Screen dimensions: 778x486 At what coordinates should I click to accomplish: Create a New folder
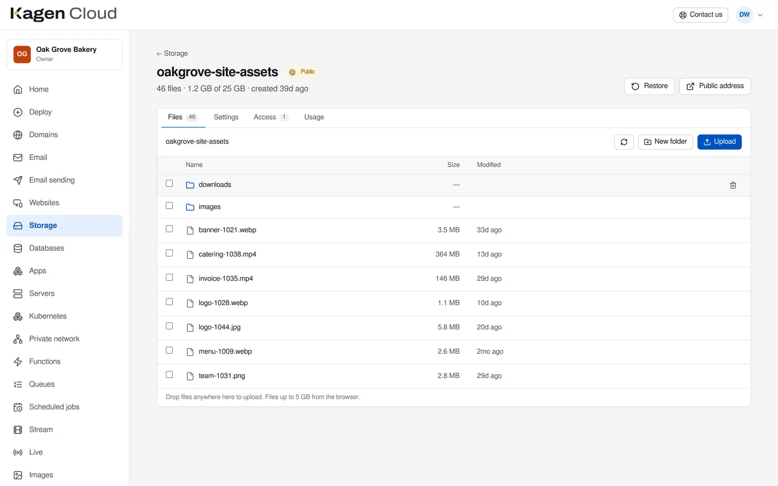pos(666,142)
